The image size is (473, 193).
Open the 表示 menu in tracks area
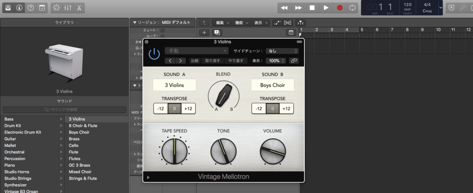click(261, 23)
